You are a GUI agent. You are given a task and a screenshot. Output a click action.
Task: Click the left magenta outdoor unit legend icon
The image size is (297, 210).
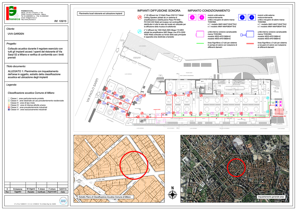192,18
